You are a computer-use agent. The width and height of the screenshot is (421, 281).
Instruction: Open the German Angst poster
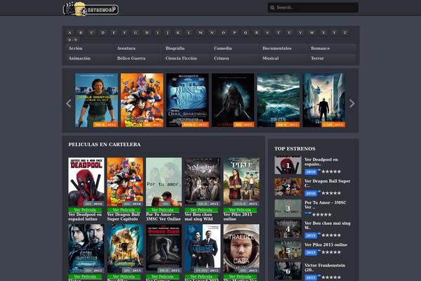(163, 249)
